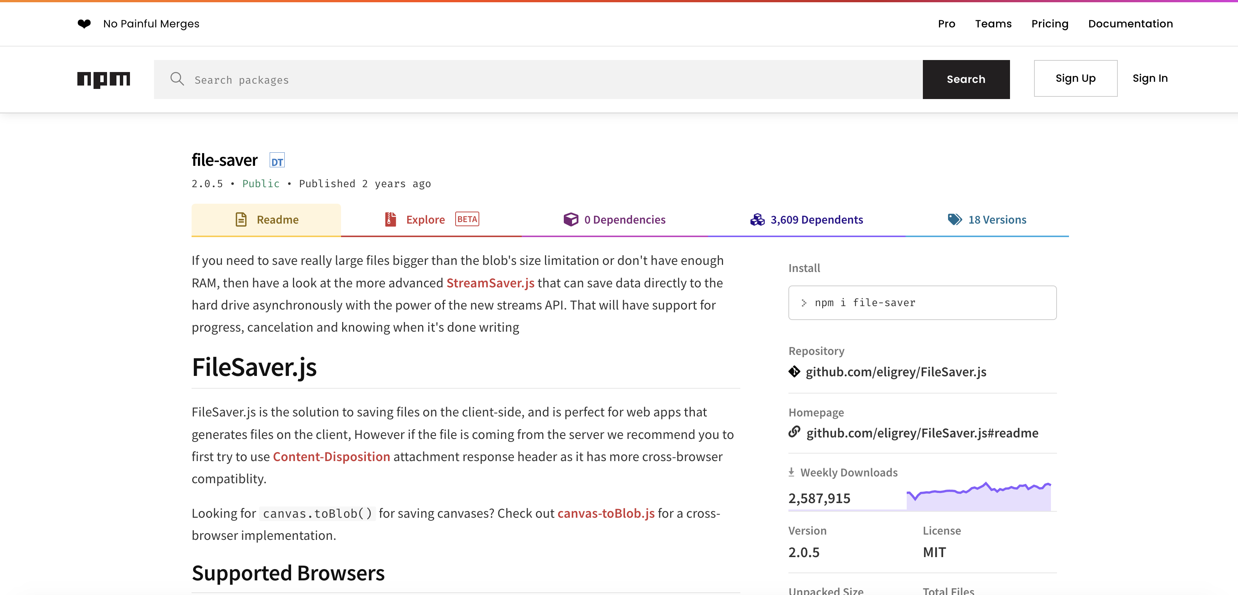Click the document icon on the Readme tab
Image resolution: width=1238 pixels, height=595 pixels.
pyautogui.click(x=242, y=219)
